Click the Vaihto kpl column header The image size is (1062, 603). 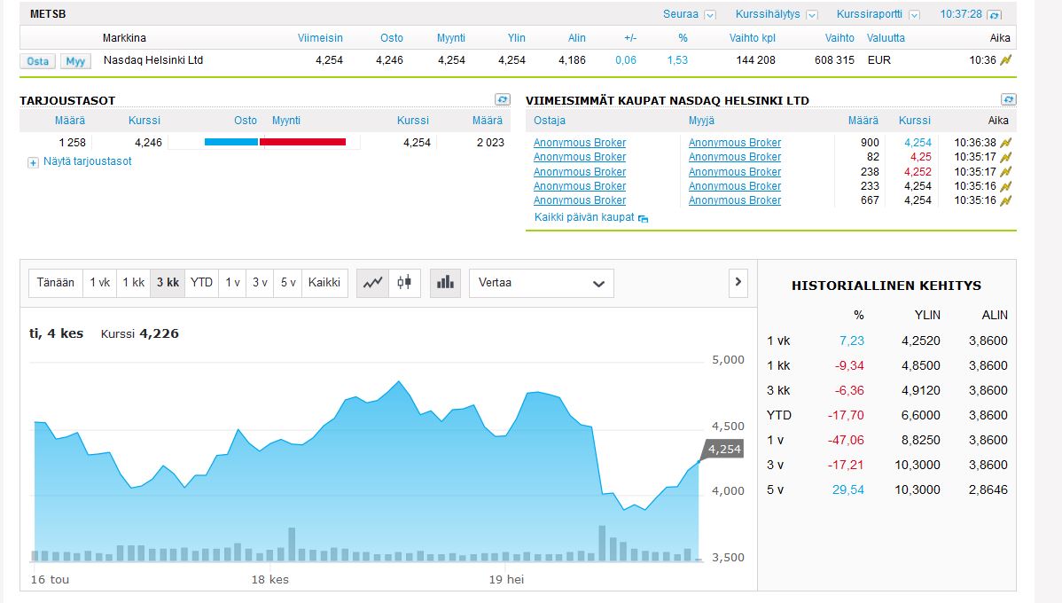click(753, 39)
